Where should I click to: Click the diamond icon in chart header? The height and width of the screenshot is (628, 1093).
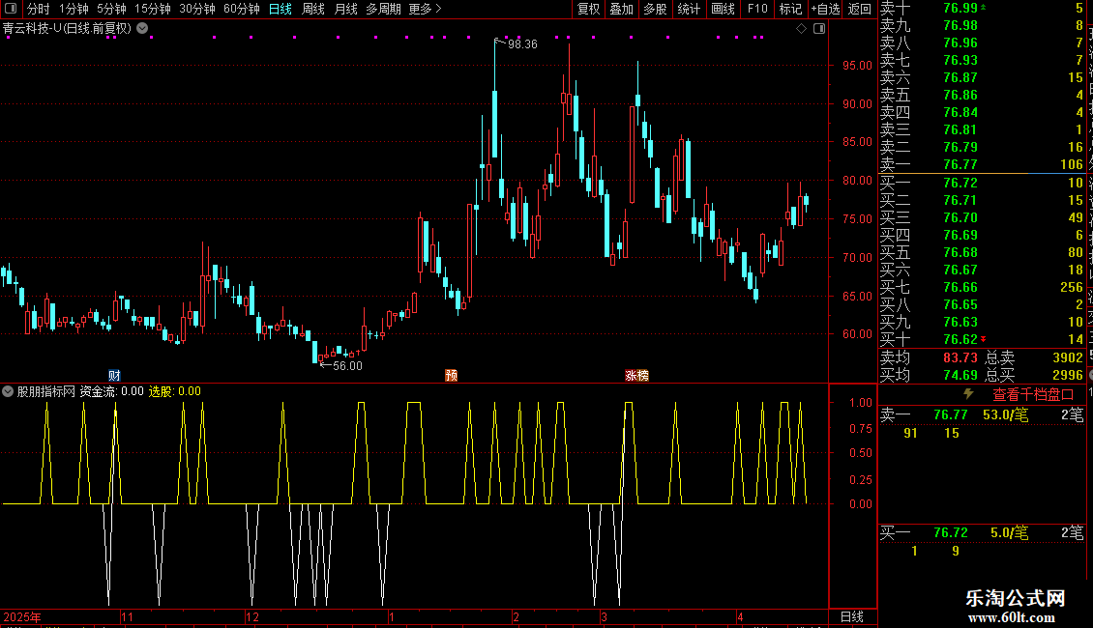pyautogui.click(x=802, y=29)
